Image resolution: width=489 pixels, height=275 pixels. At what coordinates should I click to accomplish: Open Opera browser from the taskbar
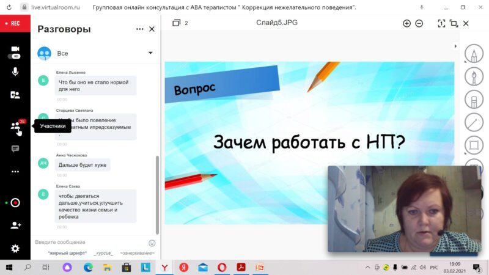click(222, 267)
